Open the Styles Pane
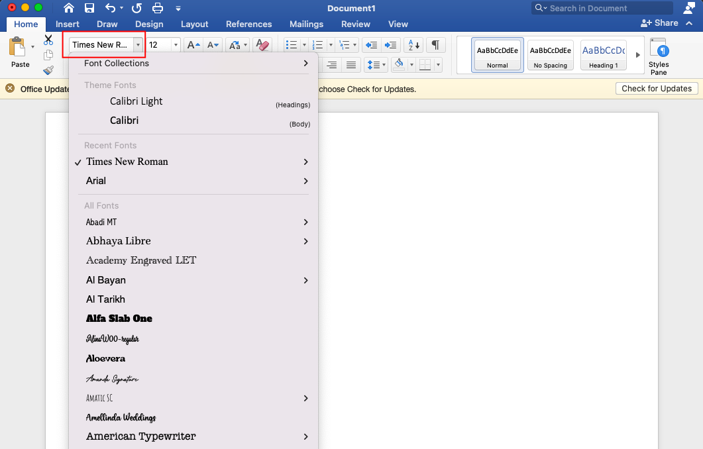This screenshot has height=449, width=703. [x=659, y=56]
